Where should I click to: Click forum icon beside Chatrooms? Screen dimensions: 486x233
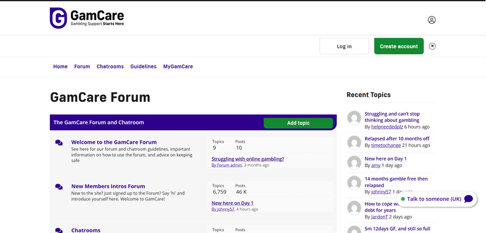59,231
